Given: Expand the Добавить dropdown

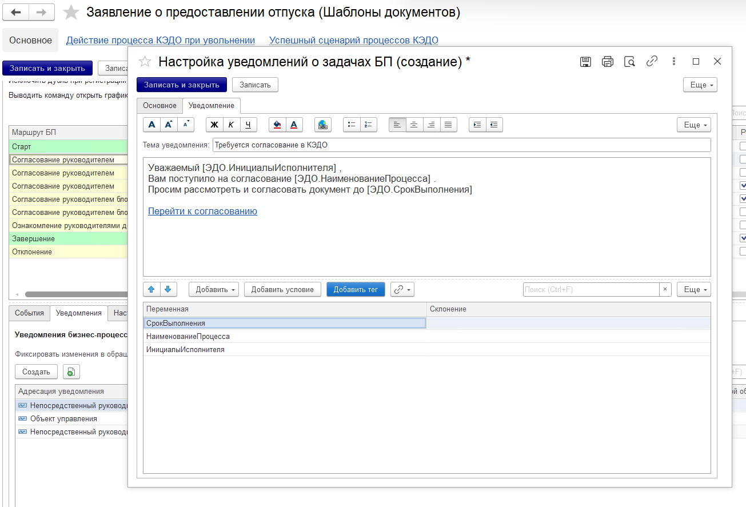Looking at the screenshot, I should [x=214, y=289].
